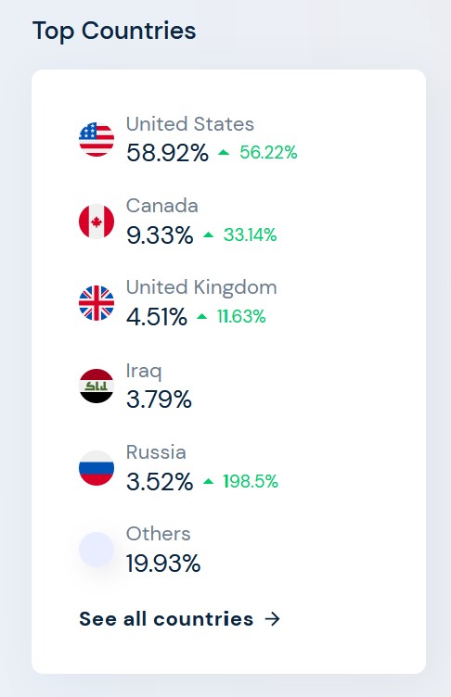Click the green up arrow beside 198.5%

point(209,481)
